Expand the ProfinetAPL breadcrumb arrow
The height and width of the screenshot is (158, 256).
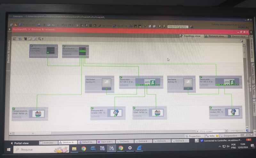tap(10, 29)
